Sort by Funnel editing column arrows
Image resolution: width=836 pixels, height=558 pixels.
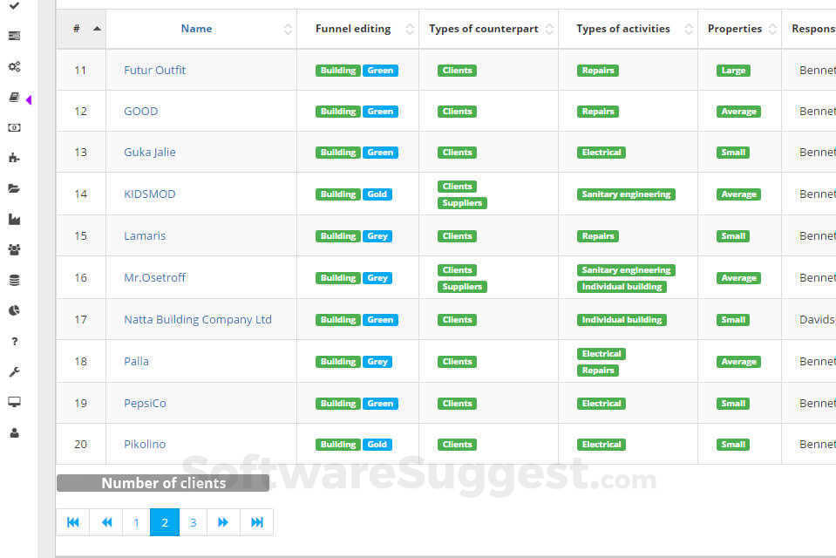[410, 29]
